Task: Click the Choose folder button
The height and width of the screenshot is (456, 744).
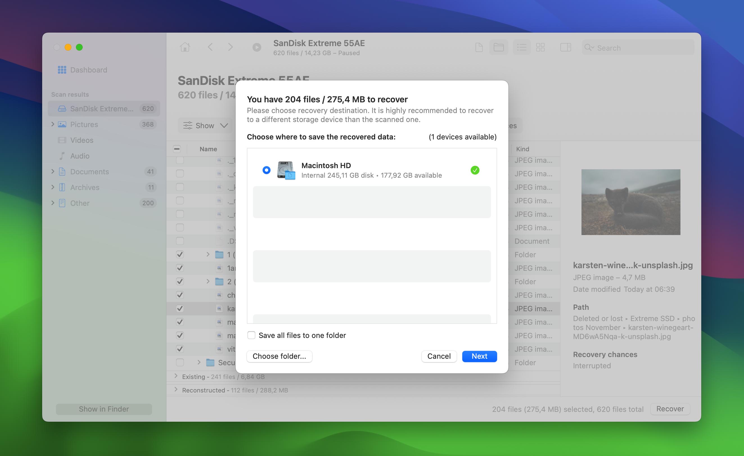Action: point(279,356)
